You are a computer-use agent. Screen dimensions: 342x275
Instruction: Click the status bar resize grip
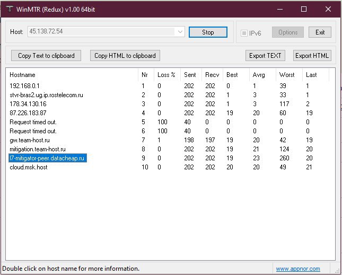click(337, 270)
